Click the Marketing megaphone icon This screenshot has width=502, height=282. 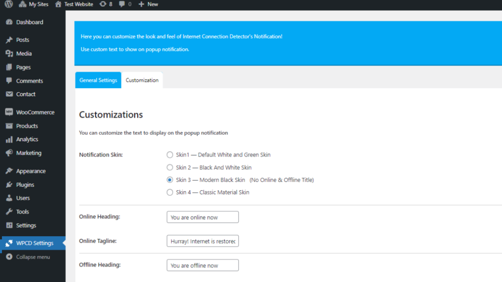click(x=9, y=153)
